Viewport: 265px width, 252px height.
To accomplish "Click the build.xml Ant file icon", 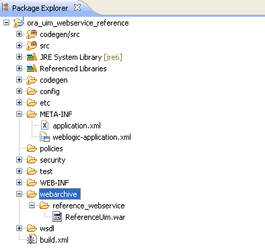I will (x=32, y=240).
